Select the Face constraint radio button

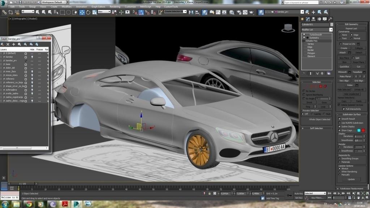[340, 38]
